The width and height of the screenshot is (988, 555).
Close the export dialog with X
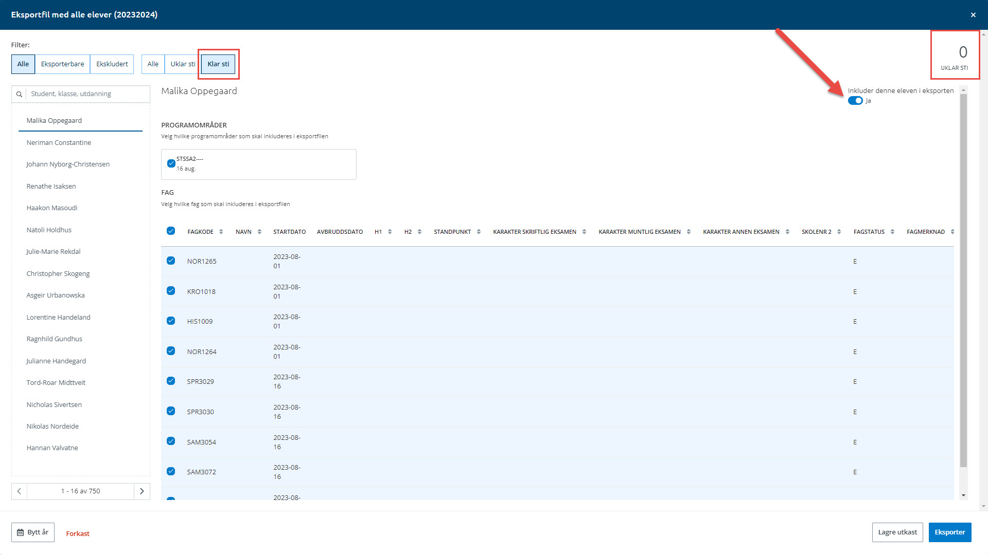973,15
